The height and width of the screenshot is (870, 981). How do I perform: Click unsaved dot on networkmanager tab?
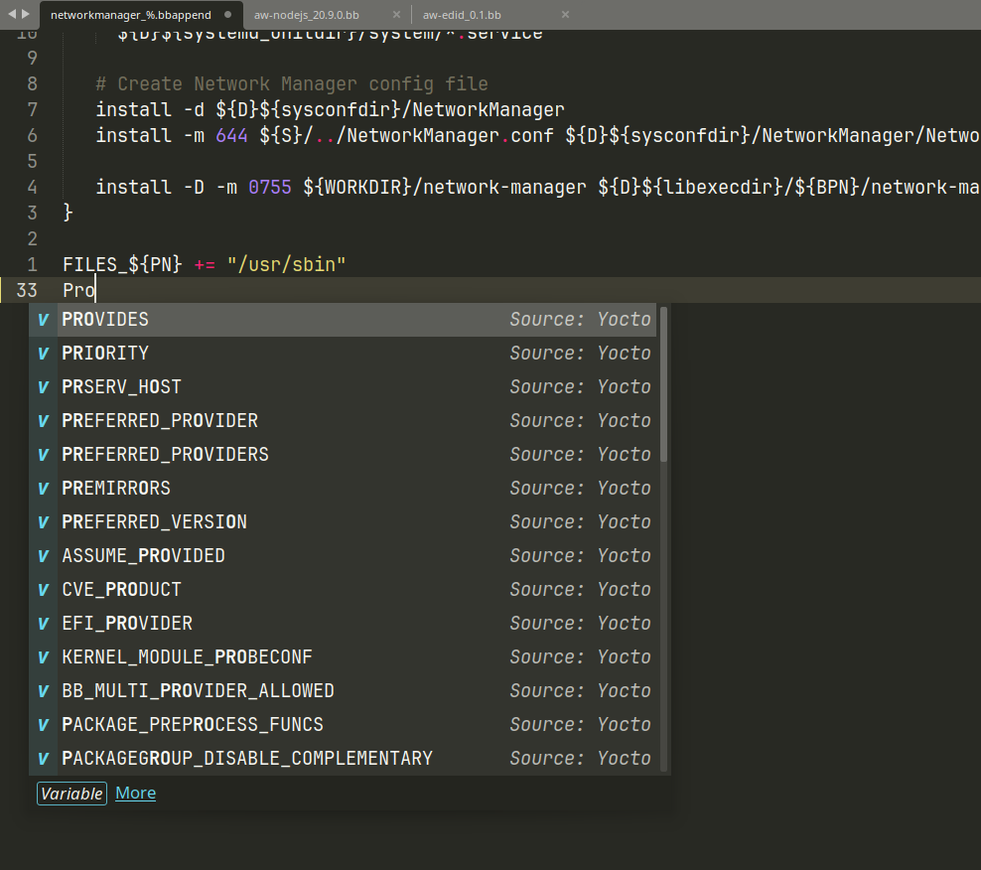click(227, 14)
